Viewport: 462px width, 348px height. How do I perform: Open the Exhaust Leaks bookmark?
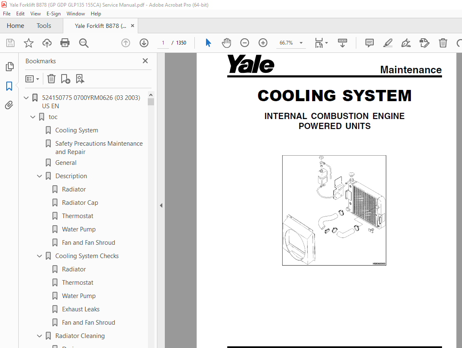pos(81,309)
